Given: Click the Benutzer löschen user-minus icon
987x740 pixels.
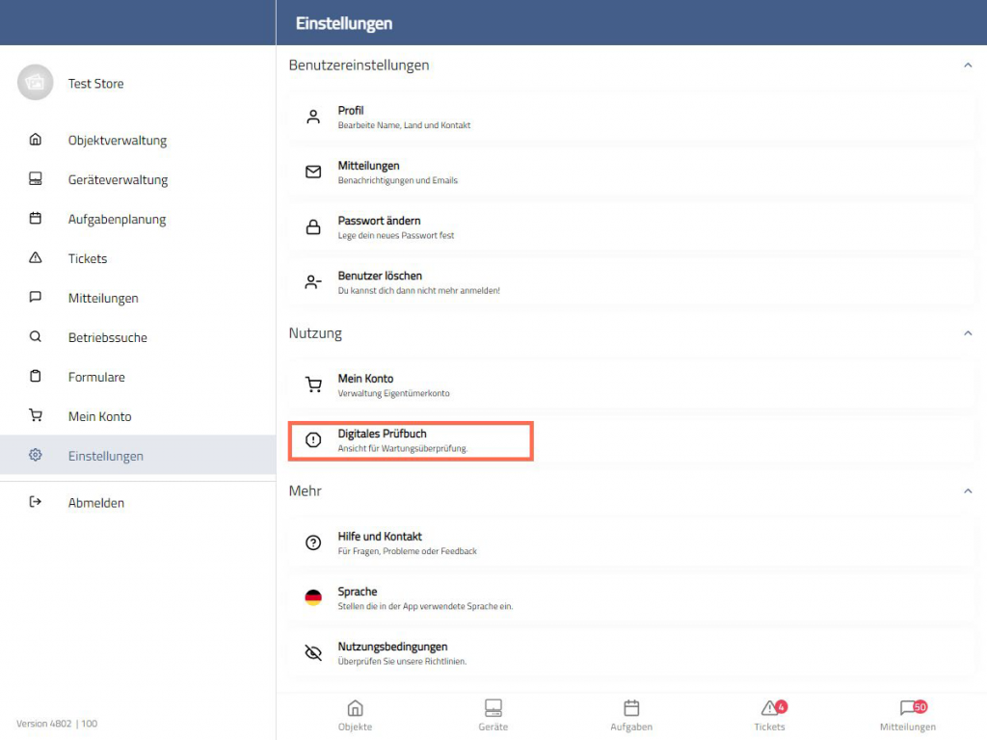Looking at the screenshot, I should click(313, 282).
